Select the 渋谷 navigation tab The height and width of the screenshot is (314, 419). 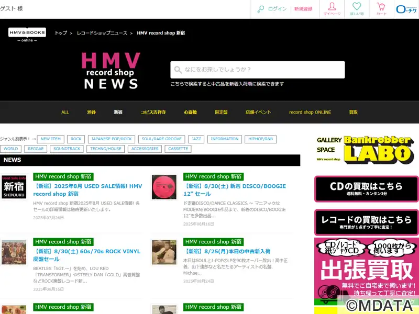click(x=91, y=112)
